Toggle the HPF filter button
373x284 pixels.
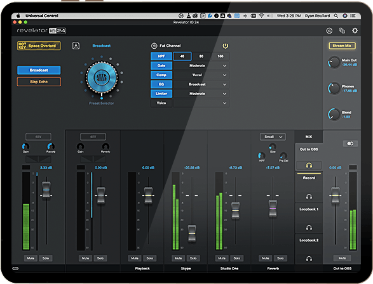161,56
